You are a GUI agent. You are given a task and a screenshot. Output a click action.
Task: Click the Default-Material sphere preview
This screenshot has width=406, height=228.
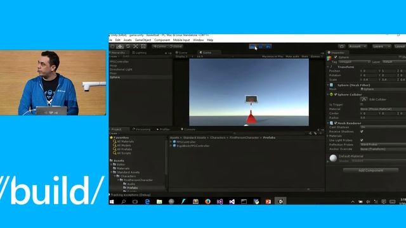[333, 158]
